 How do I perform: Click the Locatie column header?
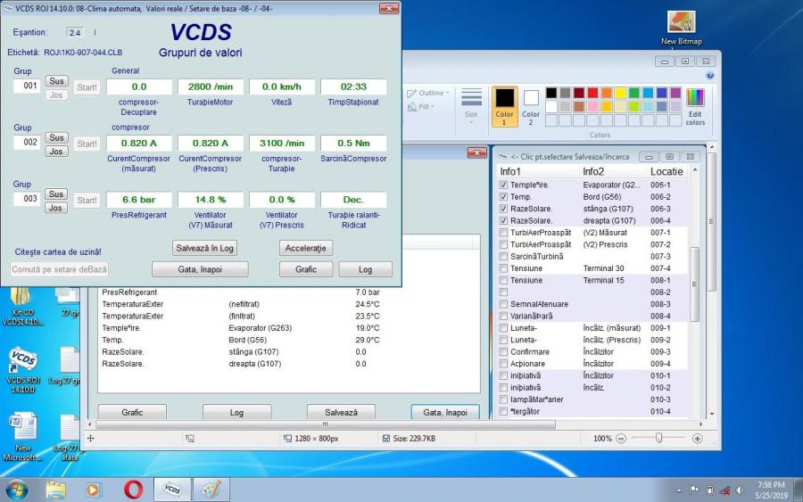(666, 171)
